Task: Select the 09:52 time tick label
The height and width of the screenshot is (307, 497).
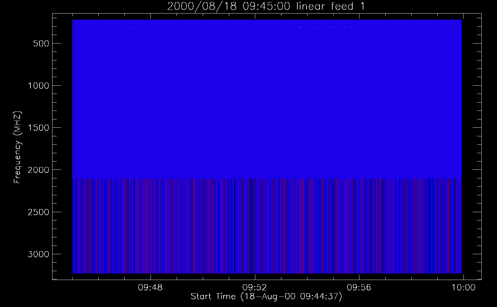Action: (255, 288)
